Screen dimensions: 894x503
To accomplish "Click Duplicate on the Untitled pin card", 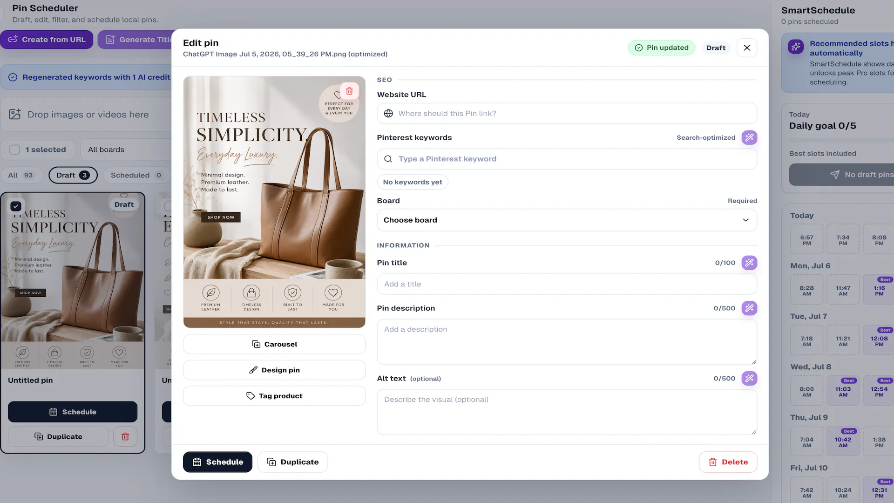I will pyautogui.click(x=58, y=436).
